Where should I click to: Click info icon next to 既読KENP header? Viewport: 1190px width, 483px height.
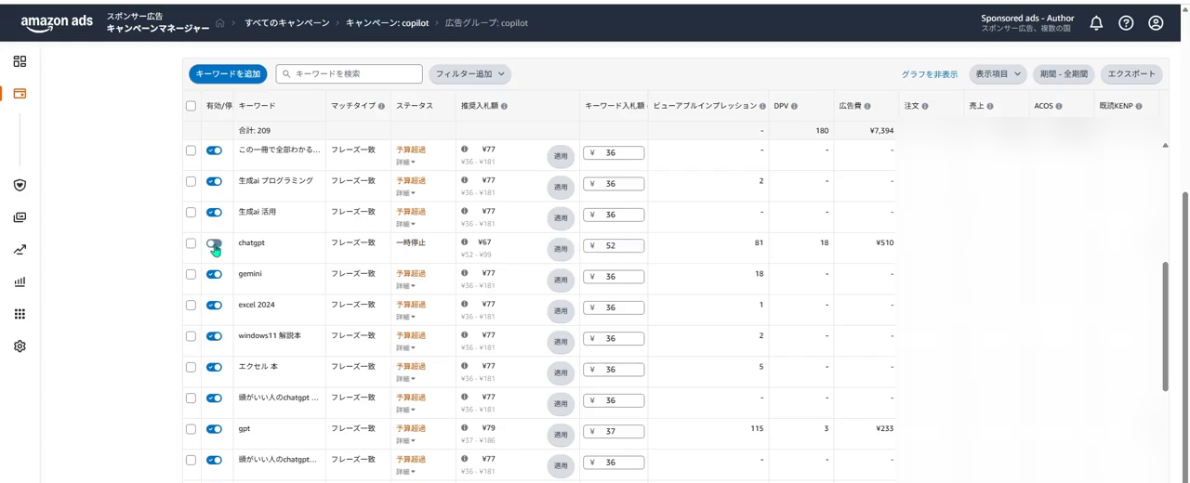[x=1139, y=107]
